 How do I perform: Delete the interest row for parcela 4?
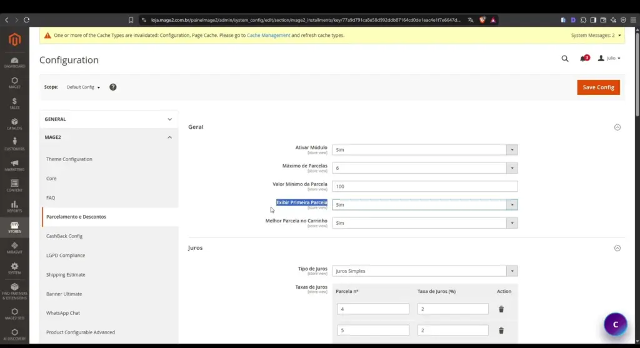click(501, 309)
